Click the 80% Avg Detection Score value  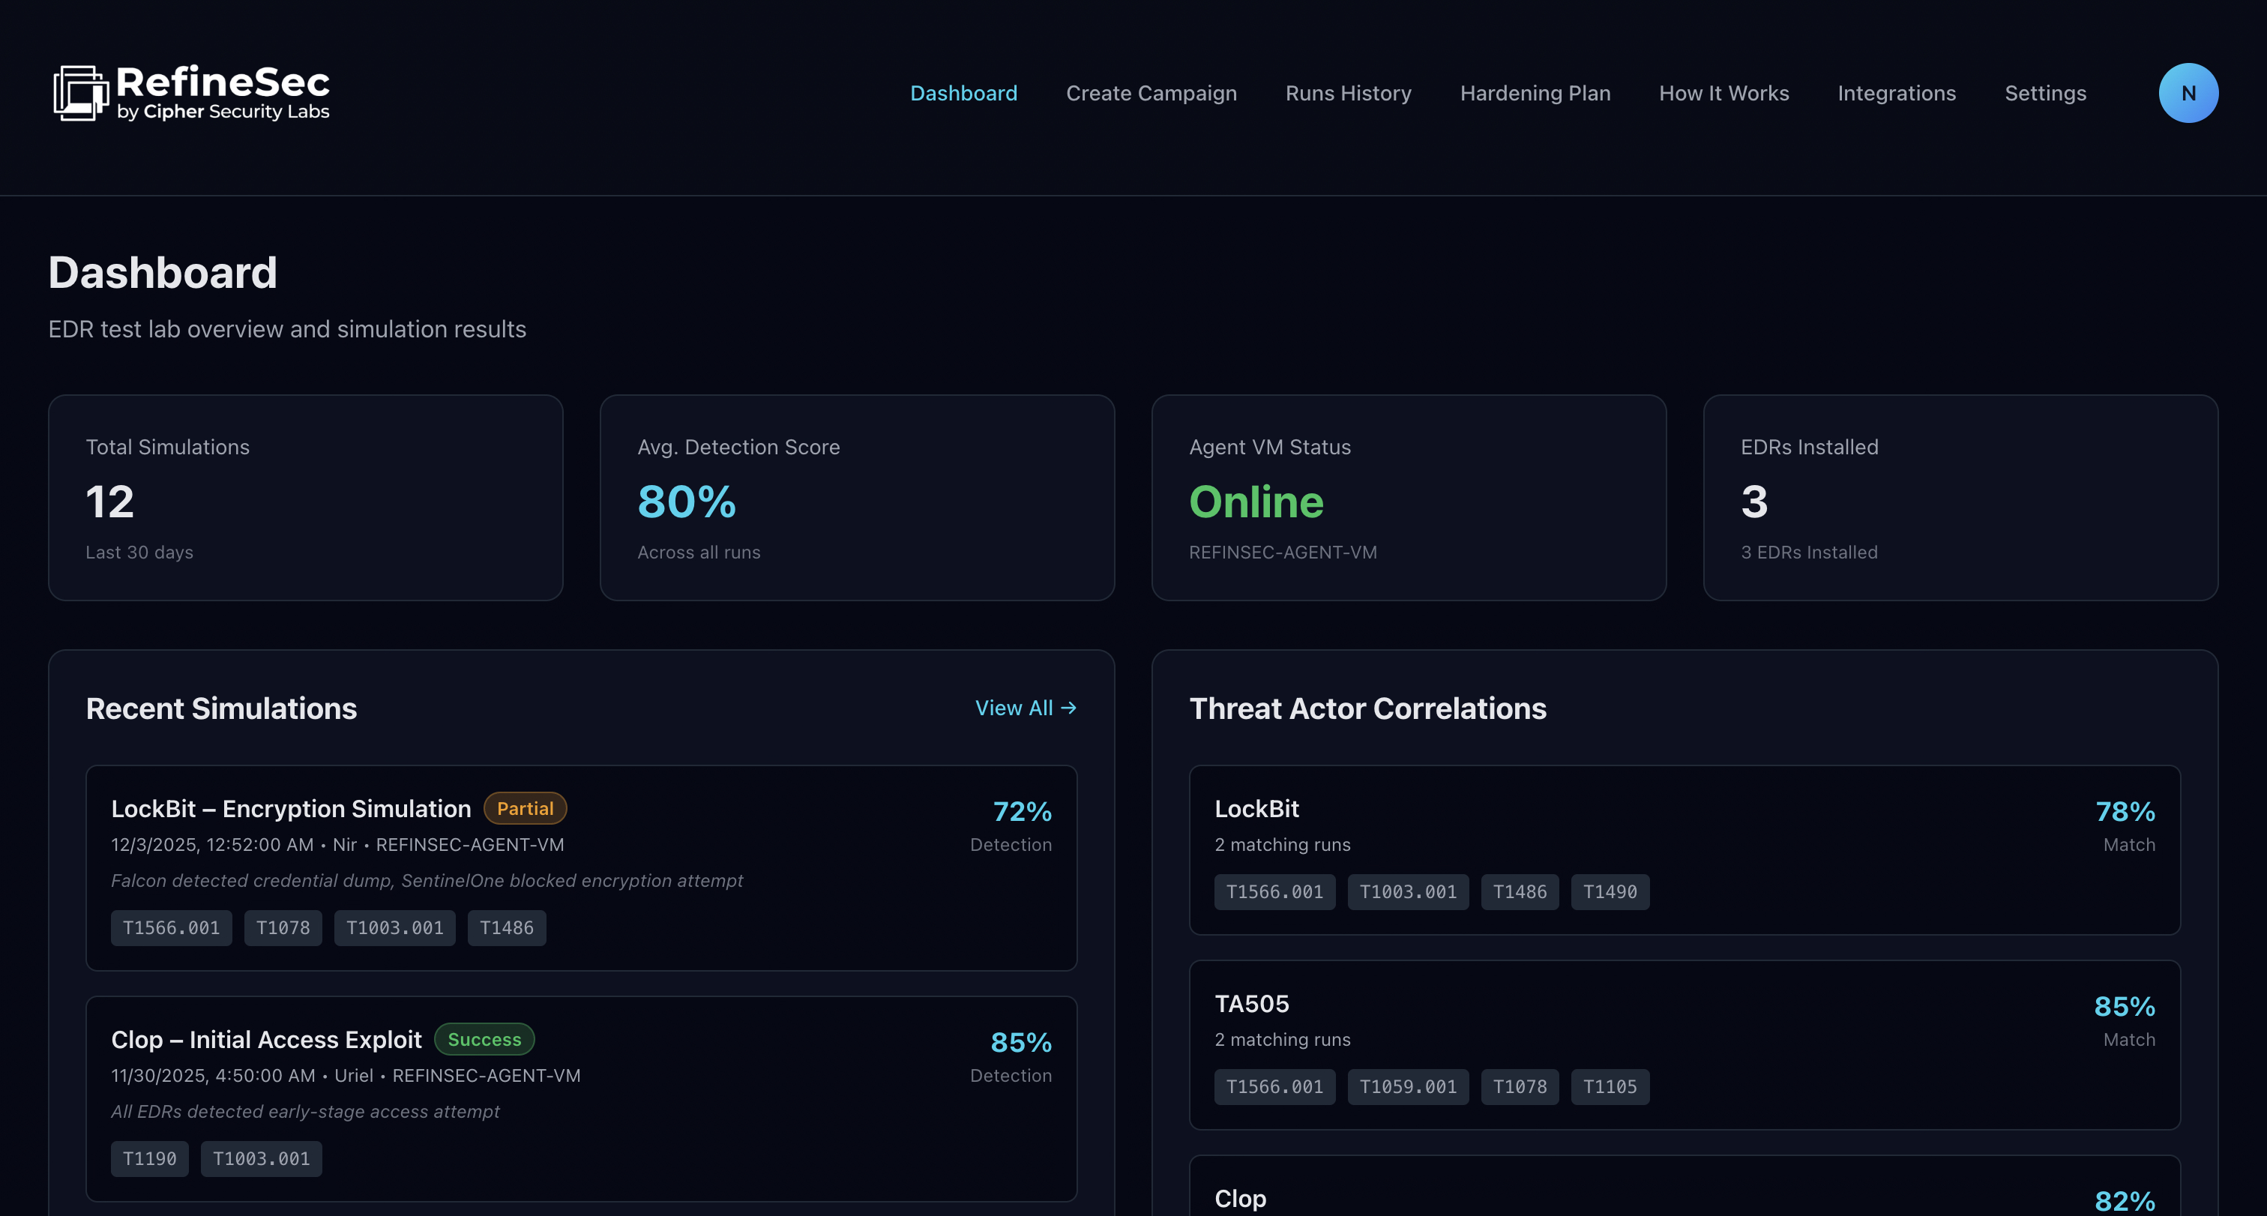pos(687,502)
